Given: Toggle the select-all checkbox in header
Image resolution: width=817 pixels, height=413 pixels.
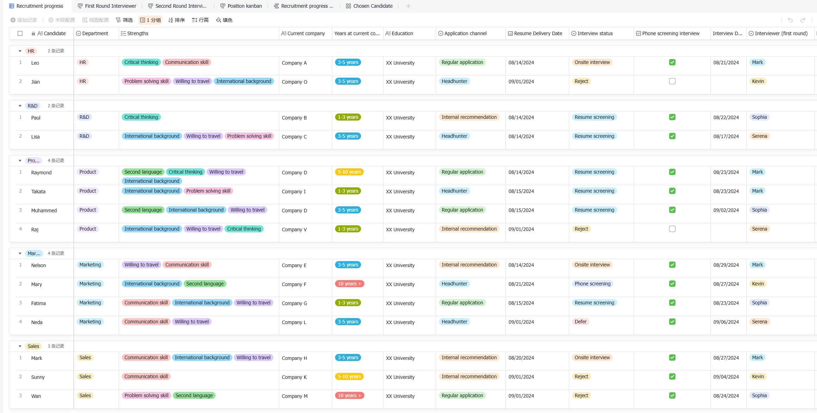Looking at the screenshot, I should point(20,33).
